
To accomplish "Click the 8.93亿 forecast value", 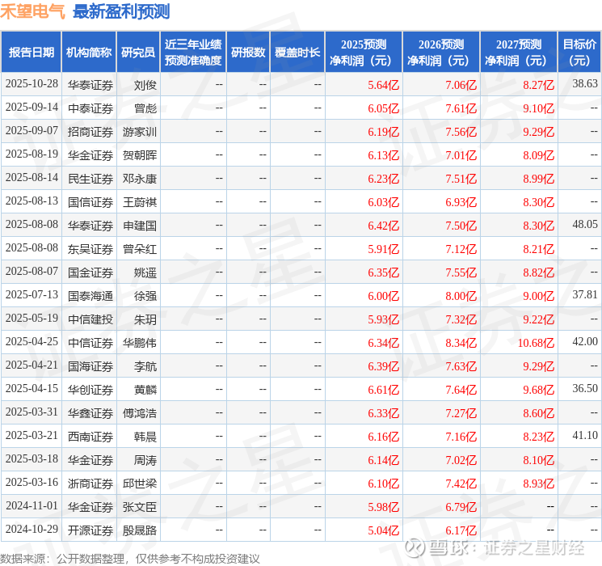I will point(539,484).
